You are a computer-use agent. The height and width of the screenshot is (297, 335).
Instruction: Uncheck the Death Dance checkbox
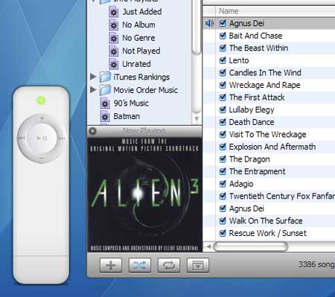[x=223, y=122]
